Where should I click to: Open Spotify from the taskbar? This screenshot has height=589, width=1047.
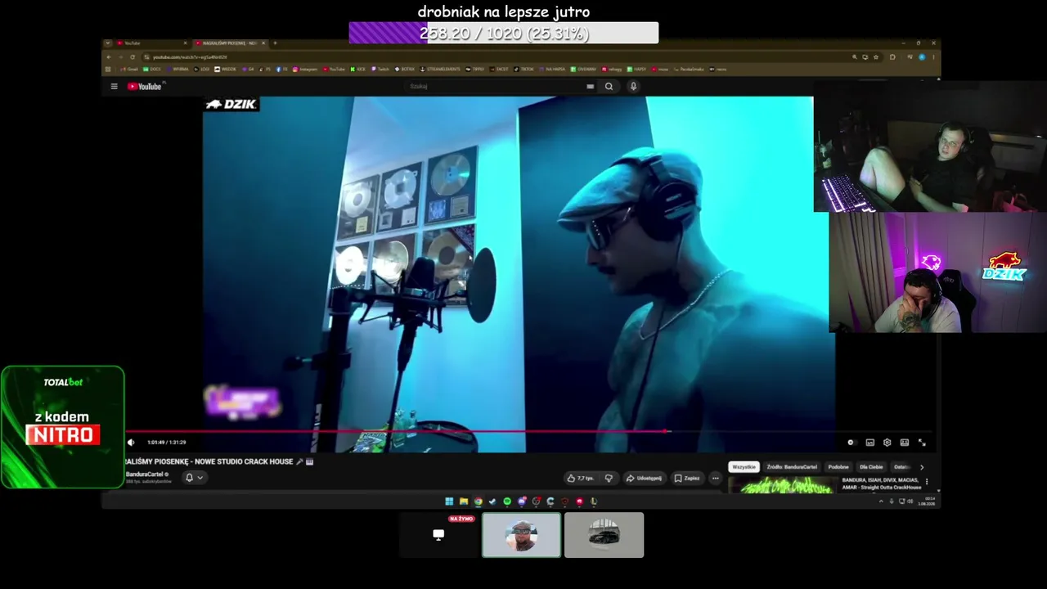[x=507, y=501]
